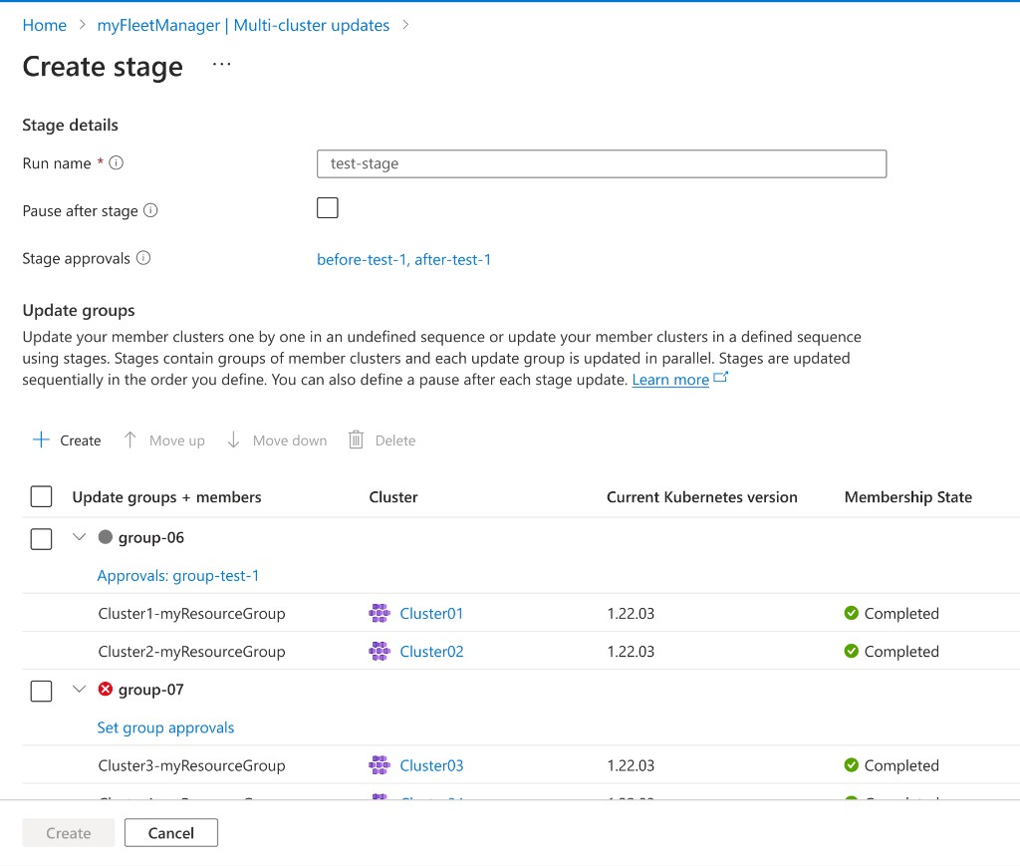Click the group-06 group name
The width and height of the screenshot is (1020, 866).
151,537
